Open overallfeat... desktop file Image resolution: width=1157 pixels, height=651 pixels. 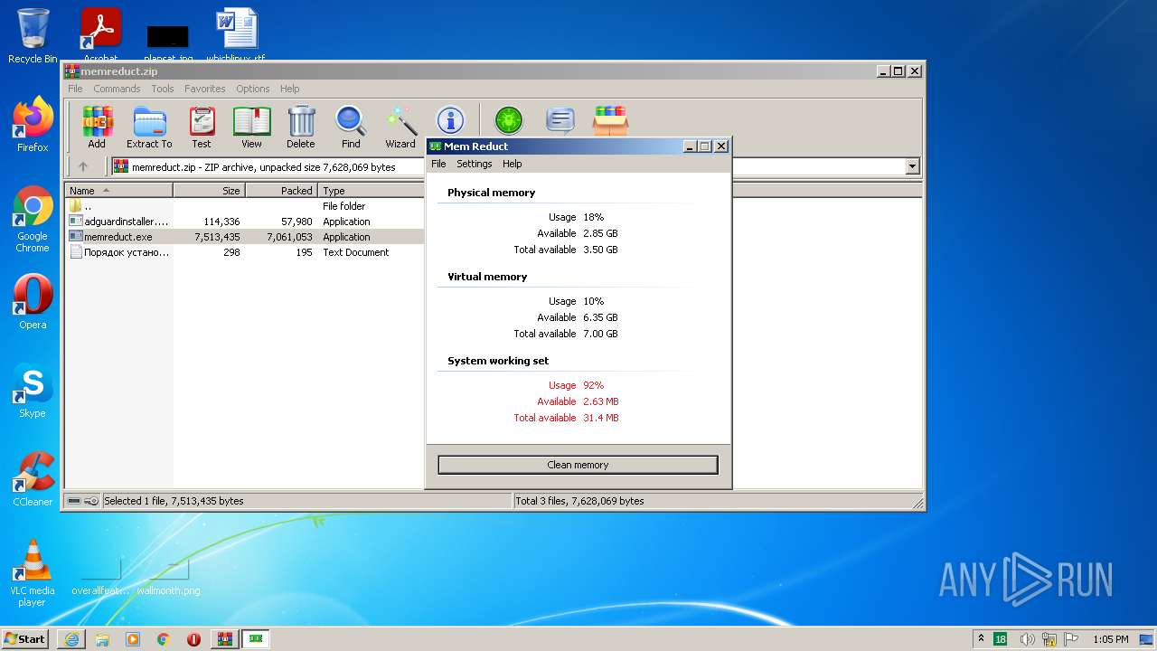pyautogui.click(x=100, y=578)
